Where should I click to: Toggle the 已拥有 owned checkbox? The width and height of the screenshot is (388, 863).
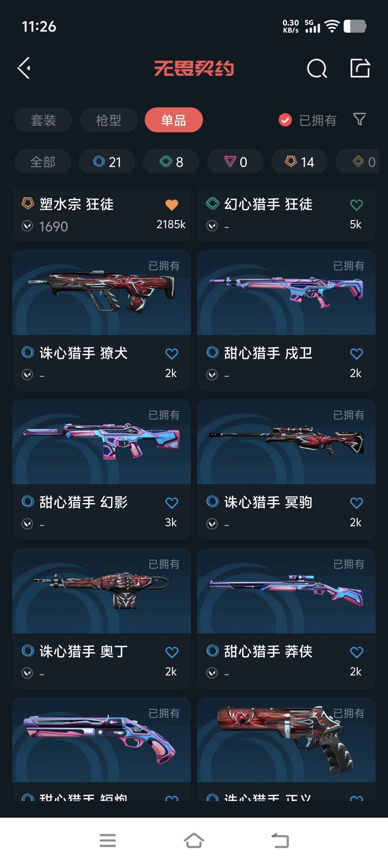[285, 120]
